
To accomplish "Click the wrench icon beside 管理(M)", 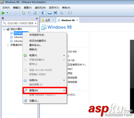I will click(x=25, y=91).
